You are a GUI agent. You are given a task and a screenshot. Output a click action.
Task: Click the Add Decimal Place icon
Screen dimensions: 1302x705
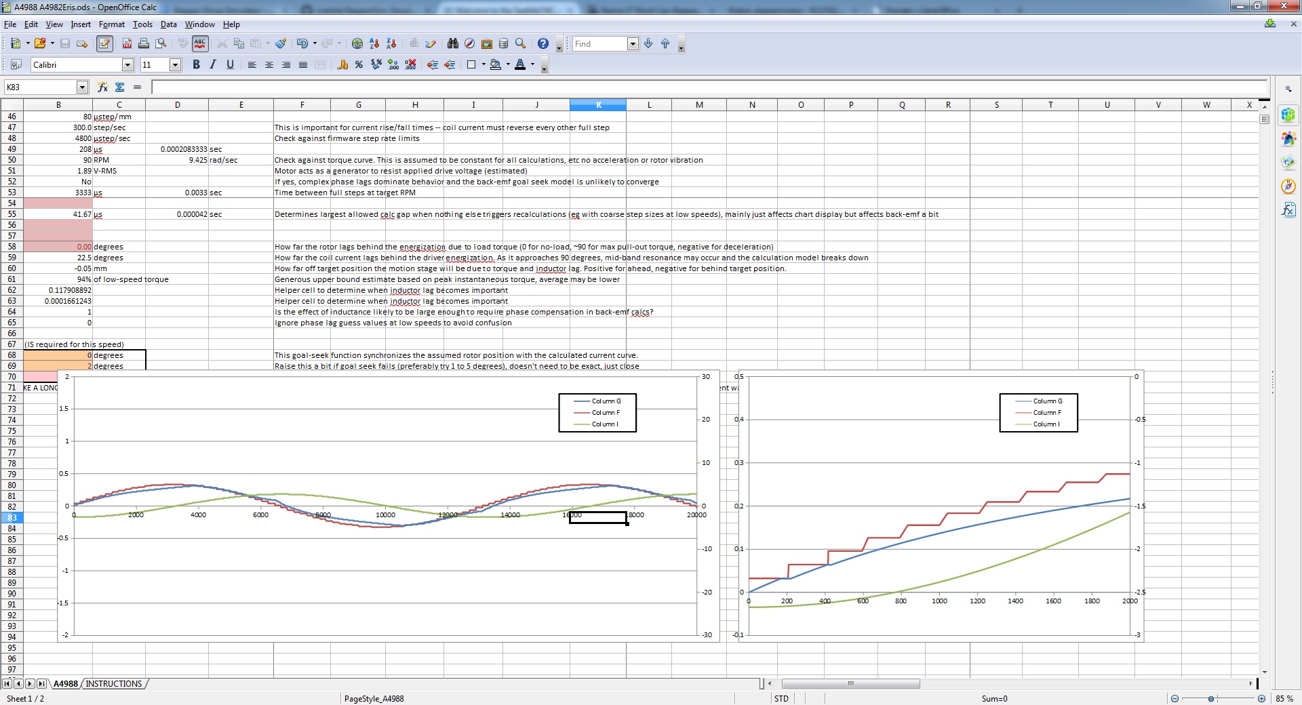[393, 65]
